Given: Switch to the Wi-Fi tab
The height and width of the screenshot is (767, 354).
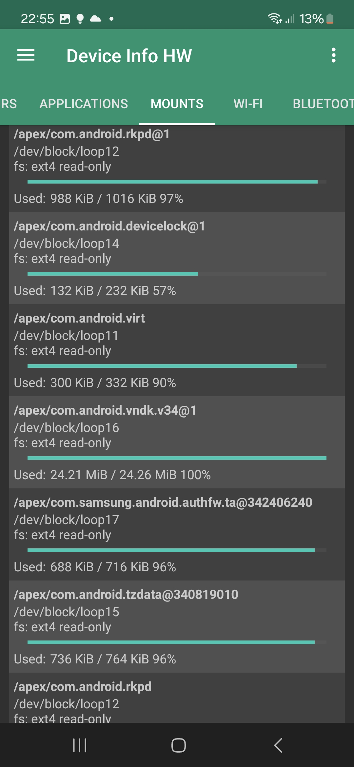Looking at the screenshot, I should 248,104.
